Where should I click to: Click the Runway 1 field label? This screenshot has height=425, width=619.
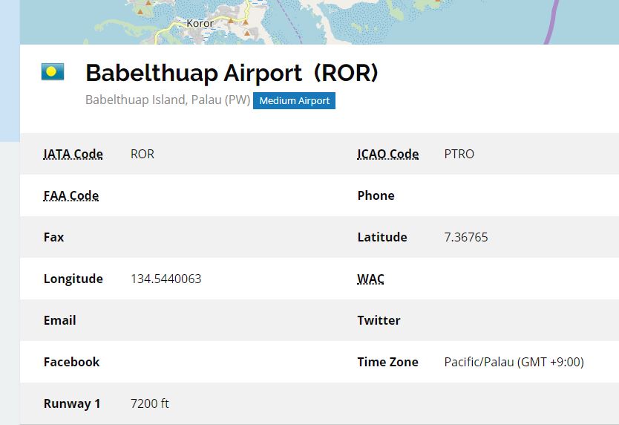[72, 403]
